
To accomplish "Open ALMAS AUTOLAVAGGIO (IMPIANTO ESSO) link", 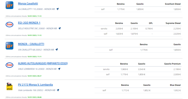I will (43, 63).
